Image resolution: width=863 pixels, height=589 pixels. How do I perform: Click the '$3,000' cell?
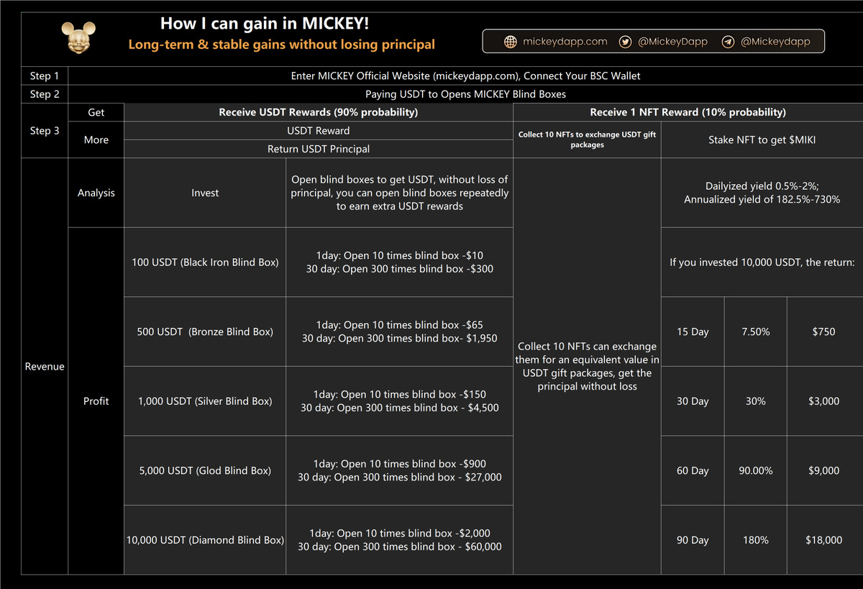(x=824, y=401)
